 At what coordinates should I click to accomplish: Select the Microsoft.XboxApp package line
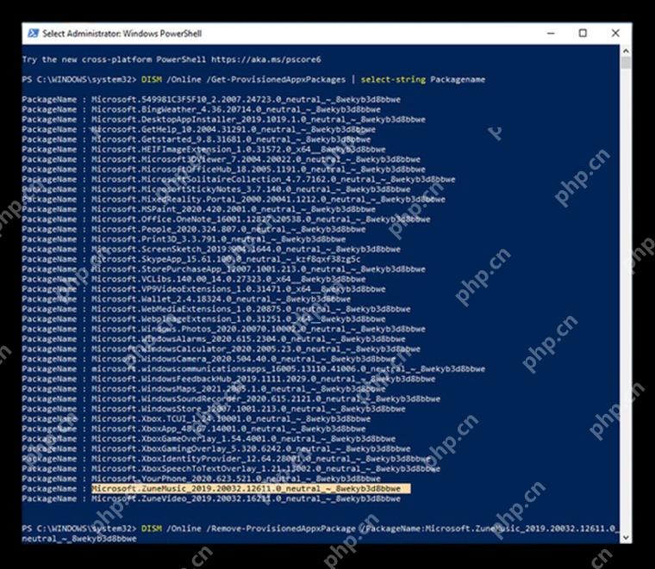pyautogui.click(x=194, y=429)
